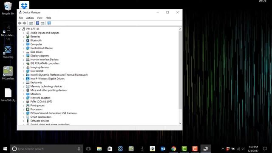Open the View menu
Image resolution: width=272 pixels, height=153 pixels.
click(x=40, y=18)
